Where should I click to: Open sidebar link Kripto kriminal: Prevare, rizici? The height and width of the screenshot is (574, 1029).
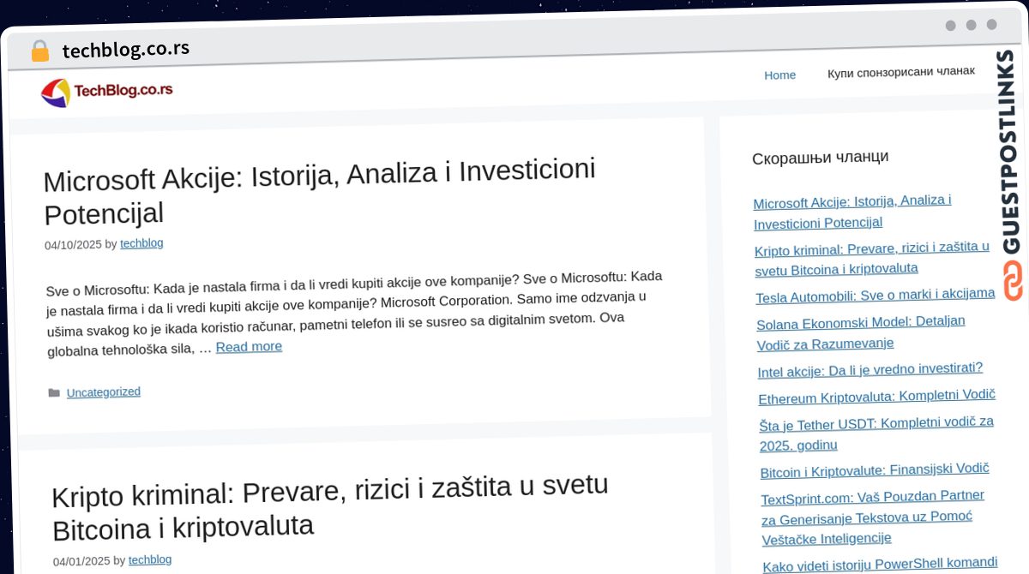click(872, 258)
